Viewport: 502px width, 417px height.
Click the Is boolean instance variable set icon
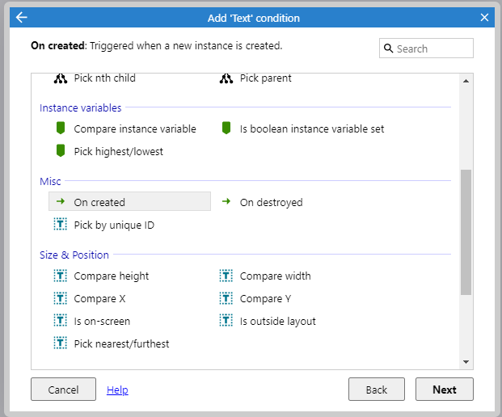pos(226,128)
